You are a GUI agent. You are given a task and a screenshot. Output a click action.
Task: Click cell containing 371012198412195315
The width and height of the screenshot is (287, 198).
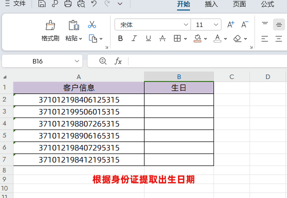click(78, 160)
